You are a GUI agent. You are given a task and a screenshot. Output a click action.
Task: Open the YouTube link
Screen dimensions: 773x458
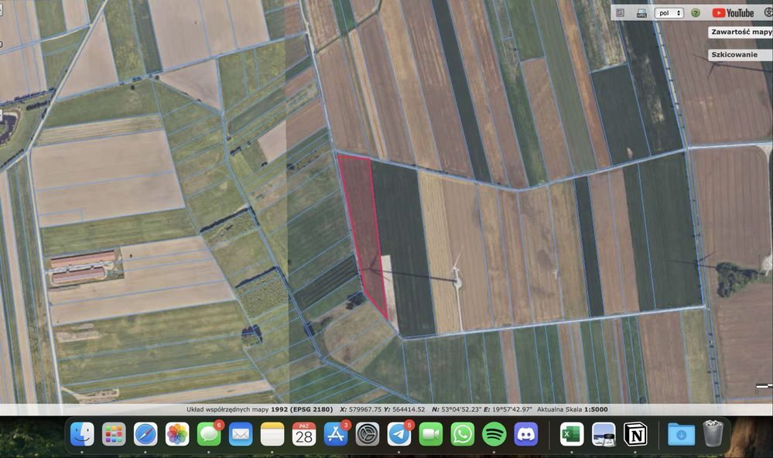732,12
